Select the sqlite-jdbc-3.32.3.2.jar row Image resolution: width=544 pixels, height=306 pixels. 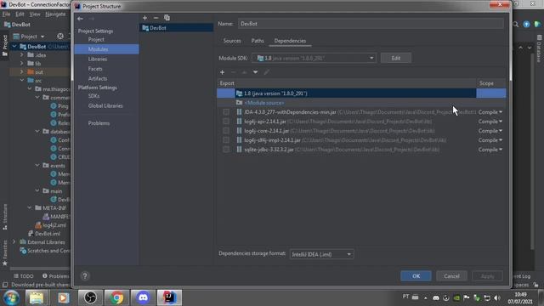pos(360,150)
